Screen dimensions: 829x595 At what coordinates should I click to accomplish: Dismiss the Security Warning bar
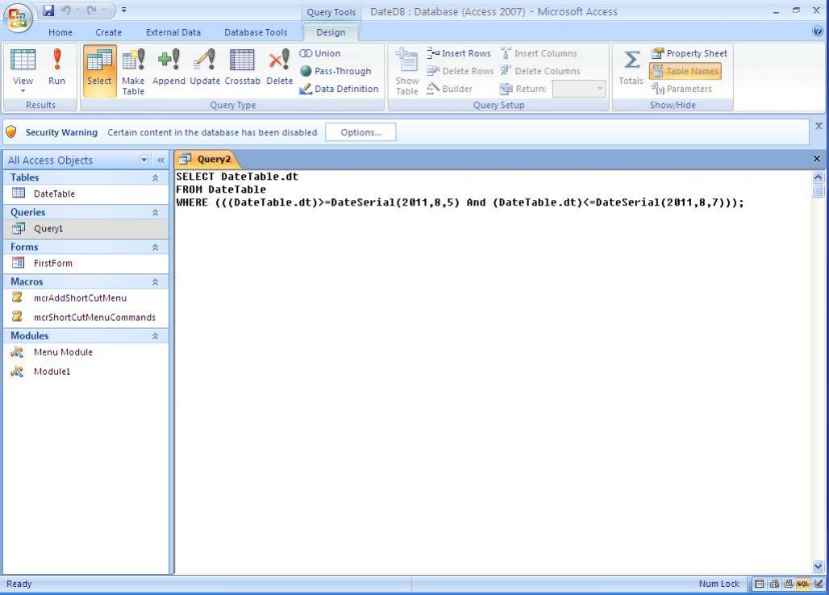pyautogui.click(x=819, y=126)
